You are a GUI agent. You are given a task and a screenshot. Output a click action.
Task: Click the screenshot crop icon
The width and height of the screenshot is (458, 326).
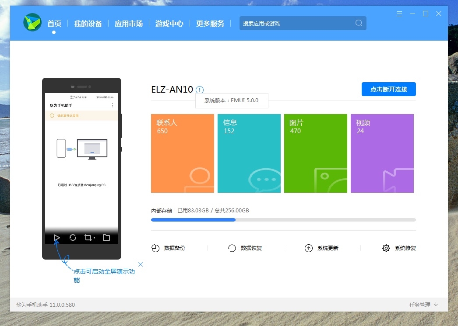tap(88, 238)
